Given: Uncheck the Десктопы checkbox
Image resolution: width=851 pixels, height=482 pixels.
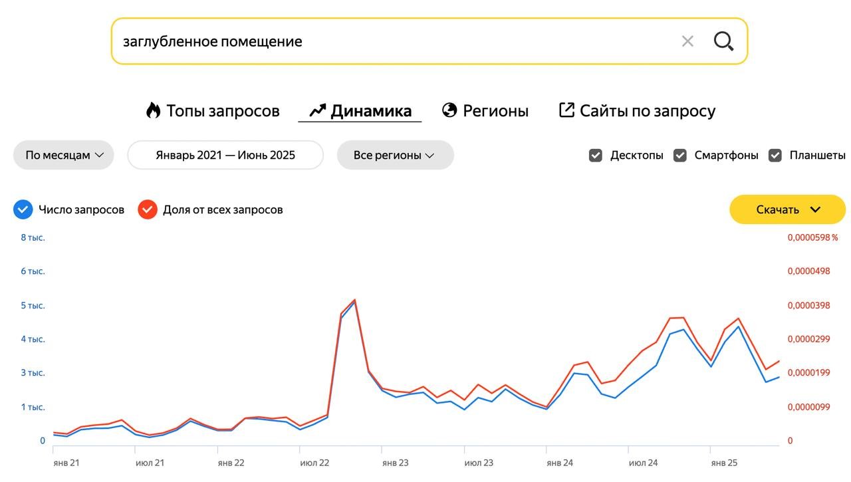Looking at the screenshot, I should click(596, 156).
